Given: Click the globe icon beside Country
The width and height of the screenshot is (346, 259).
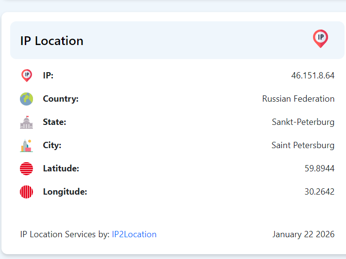Looking at the screenshot, I should click(27, 99).
